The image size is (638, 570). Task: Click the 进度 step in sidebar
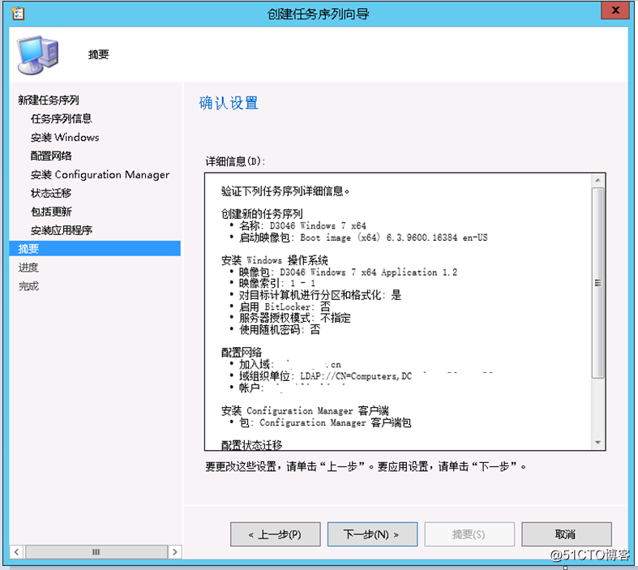coord(28,268)
